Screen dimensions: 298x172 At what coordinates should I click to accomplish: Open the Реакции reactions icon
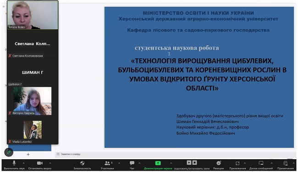click(219, 163)
